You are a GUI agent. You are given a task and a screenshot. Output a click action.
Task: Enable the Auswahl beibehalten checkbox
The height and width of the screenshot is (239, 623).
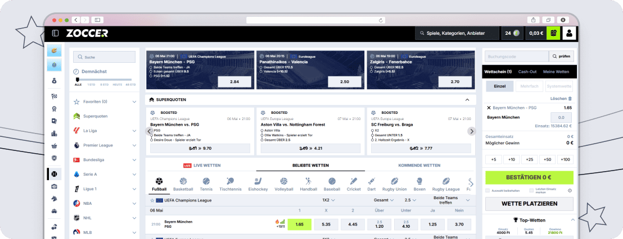tap(487, 191)
